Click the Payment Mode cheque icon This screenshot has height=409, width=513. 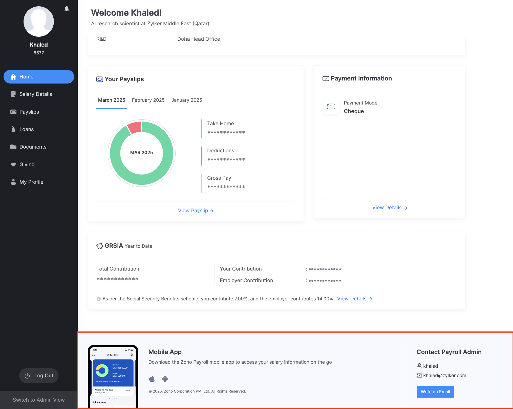[x=331, y=107]
